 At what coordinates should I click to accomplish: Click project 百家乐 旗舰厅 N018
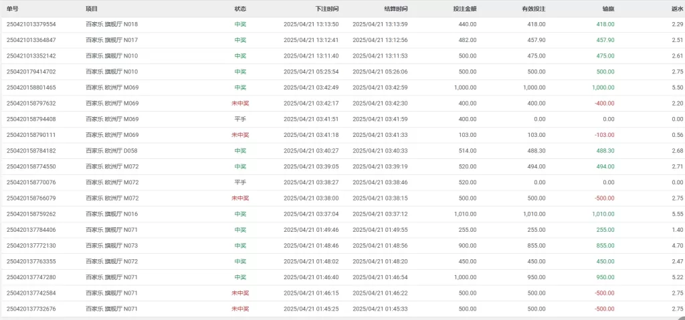112,25
